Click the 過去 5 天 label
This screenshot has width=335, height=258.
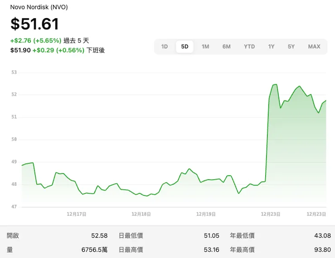[76, 41]
